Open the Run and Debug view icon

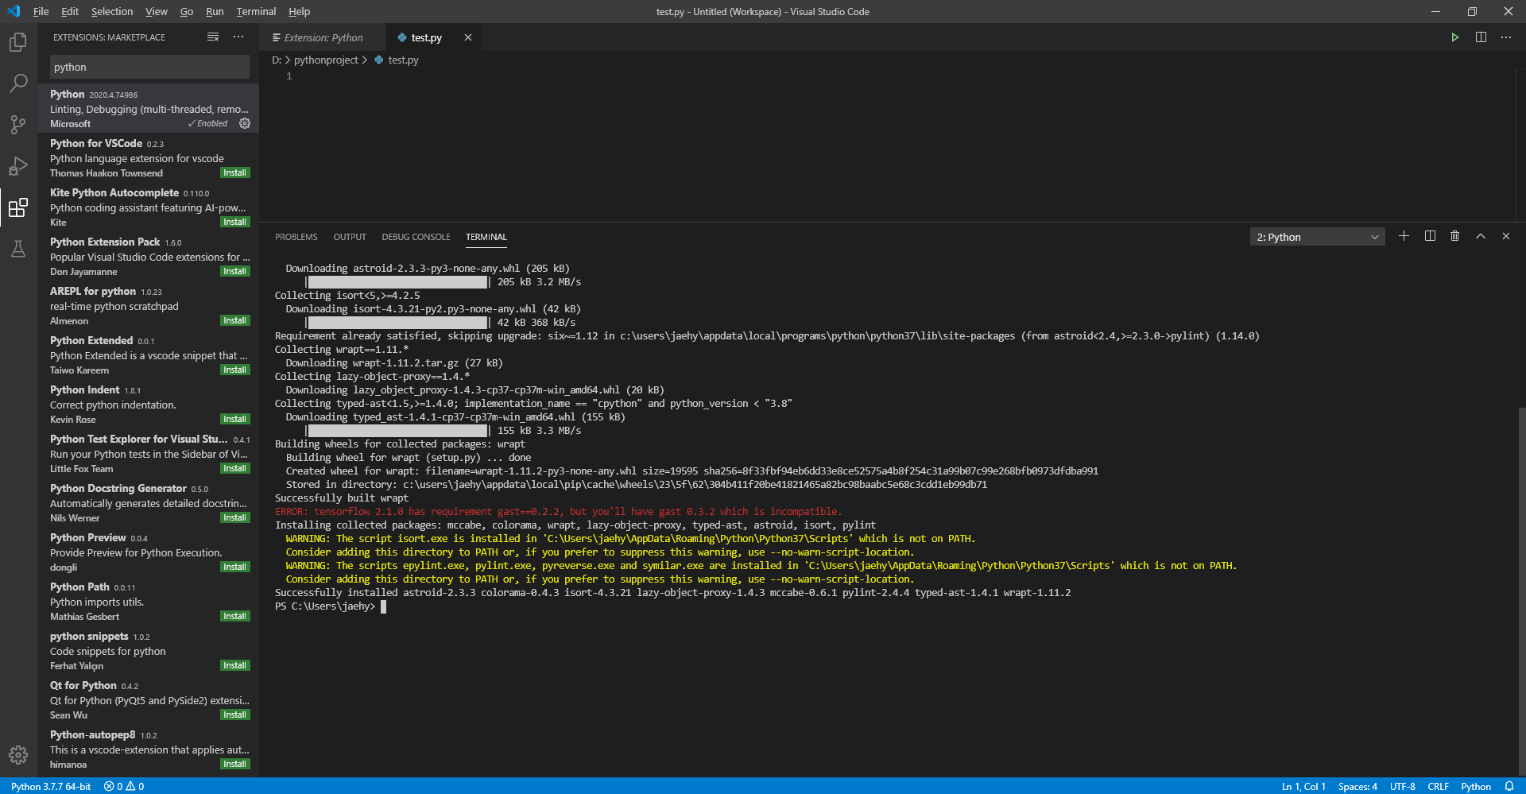tap(18, 166)
